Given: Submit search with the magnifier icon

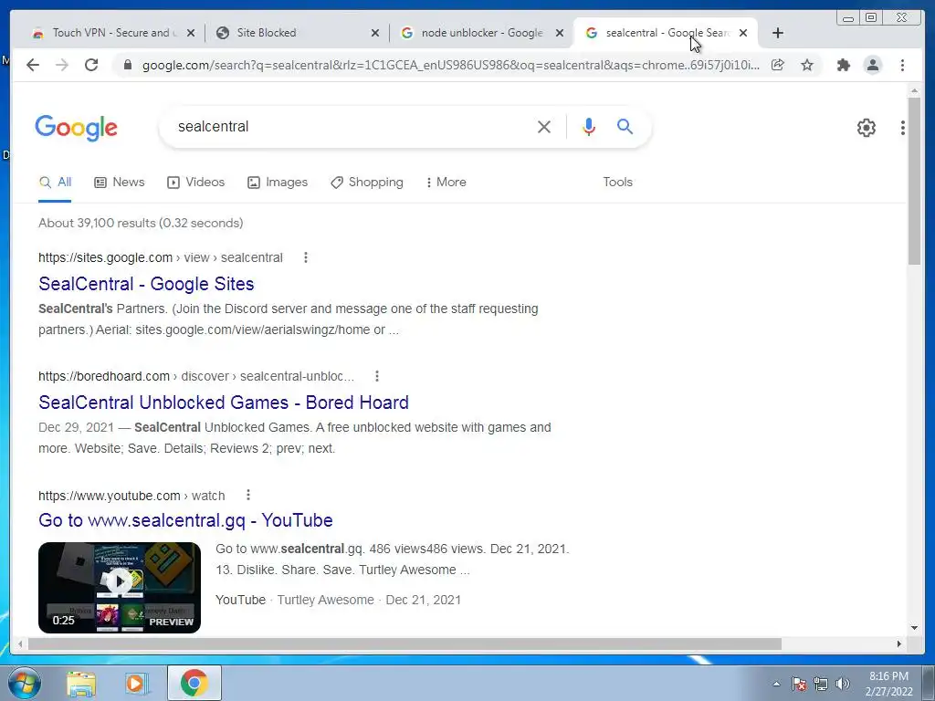Looking at the screenshot, I should [625, 126].
